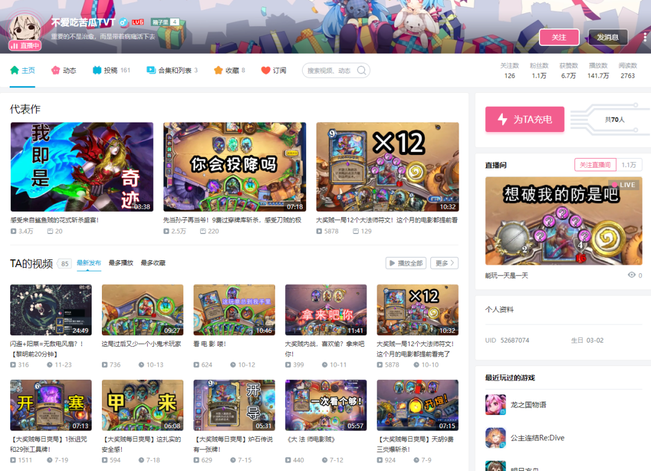Sort videos by 最多播放

pos(121,263)
